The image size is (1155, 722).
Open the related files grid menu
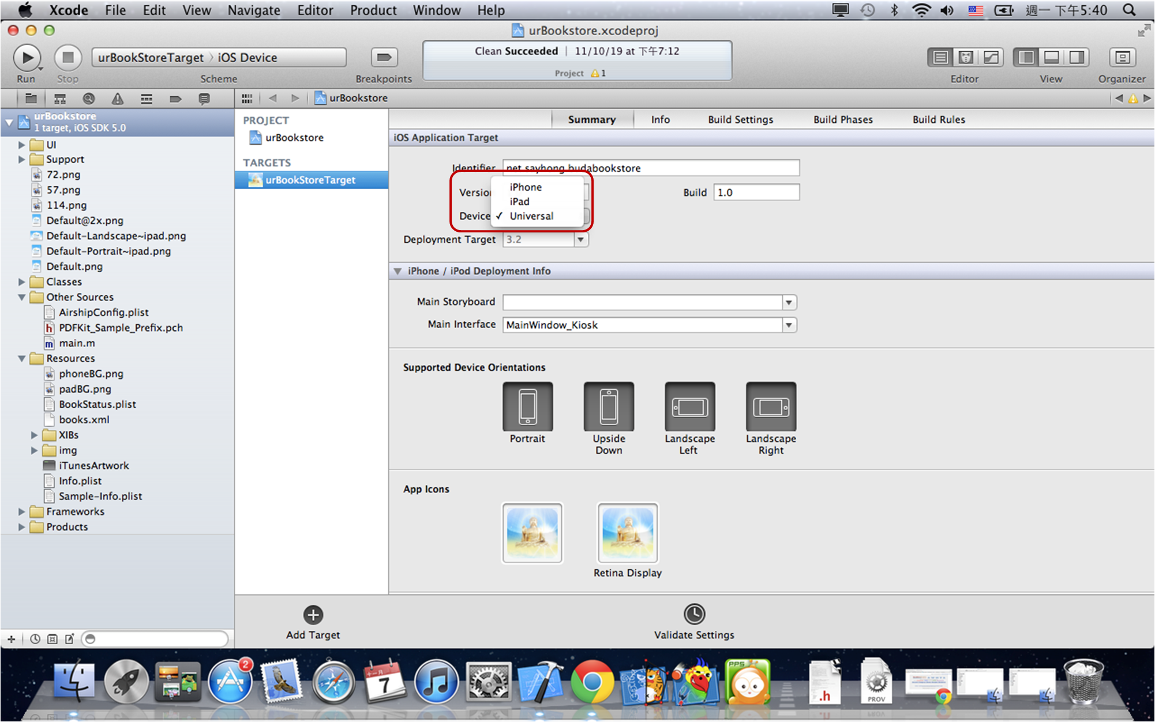pyautogui.click(x=247, y=99)
